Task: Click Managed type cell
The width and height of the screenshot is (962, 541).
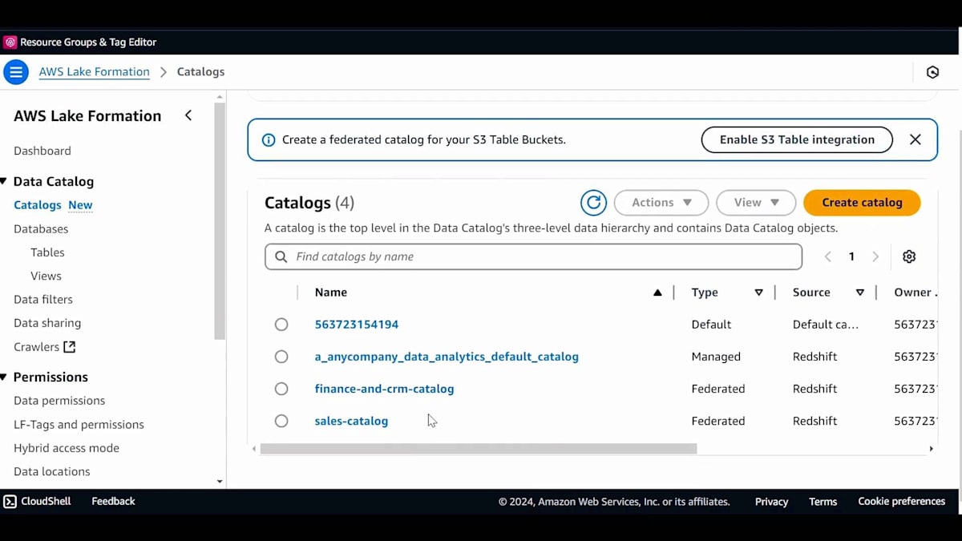Action: point(716,357)
